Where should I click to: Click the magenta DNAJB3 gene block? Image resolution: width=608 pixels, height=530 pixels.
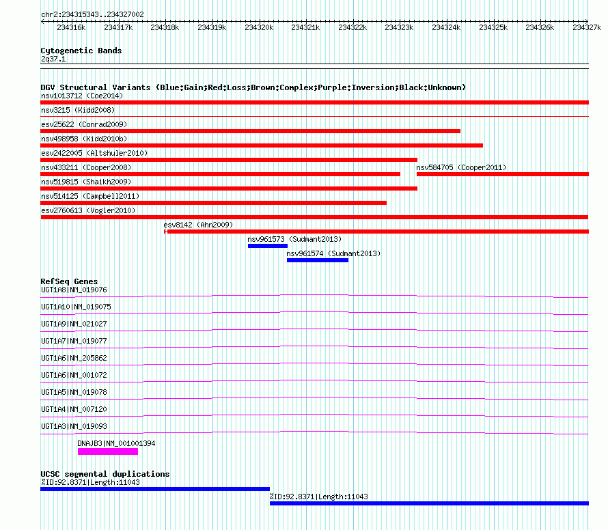tap(108, 451)
